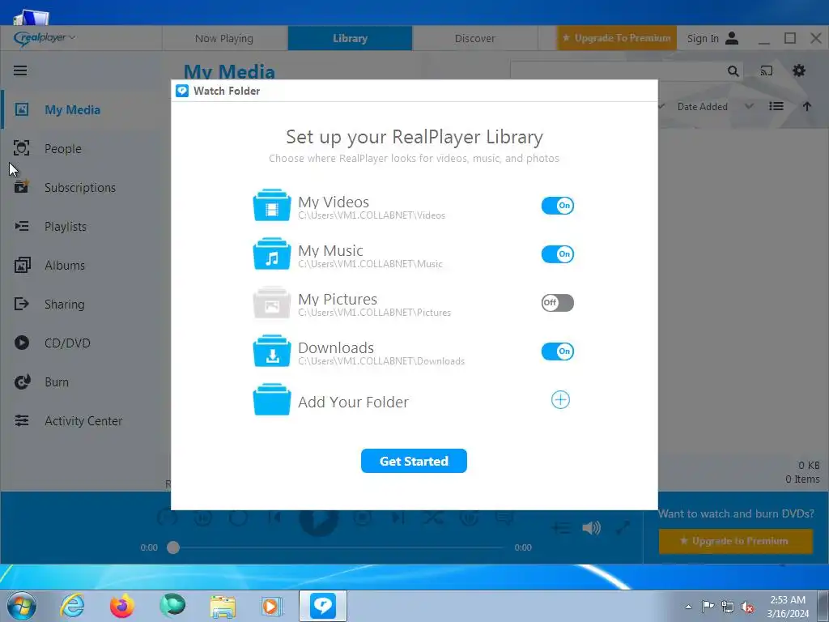Open the file explorer taskbar icon
The width and height of the screenshot is (829, 622).
pos(223,606)
